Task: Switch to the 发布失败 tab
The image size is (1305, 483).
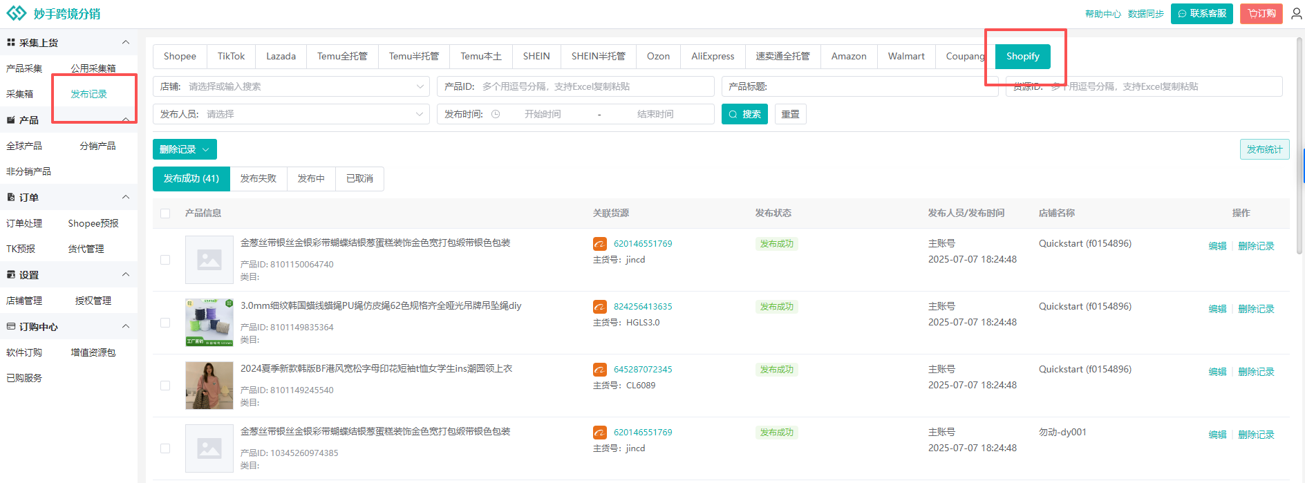Action: point(258,178)
